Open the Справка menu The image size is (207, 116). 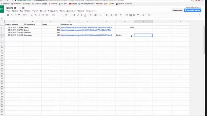tap(81, 11)
